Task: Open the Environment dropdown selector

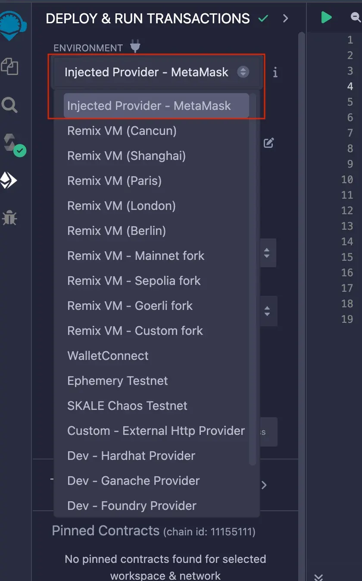Action: click(157, 72)
